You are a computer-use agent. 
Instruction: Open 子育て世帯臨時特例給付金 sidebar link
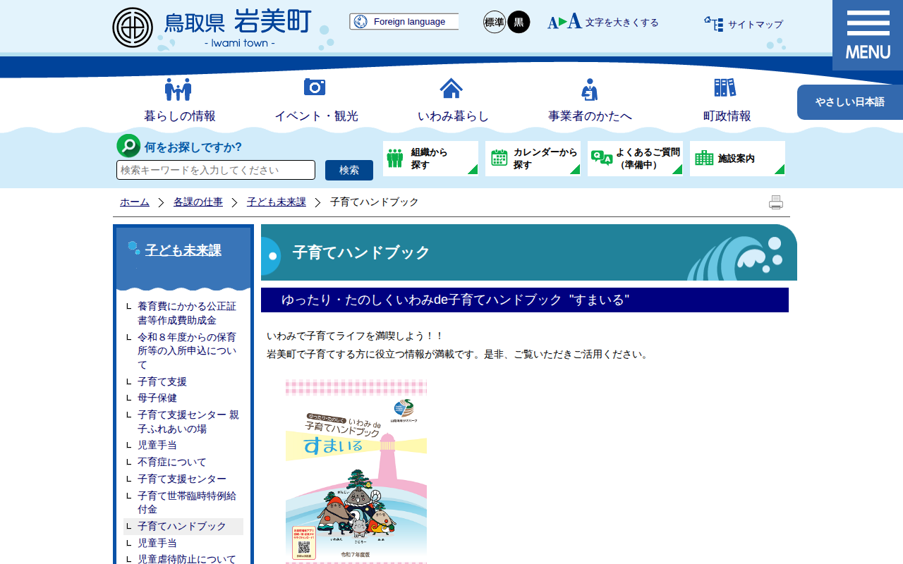pos(187,503)
